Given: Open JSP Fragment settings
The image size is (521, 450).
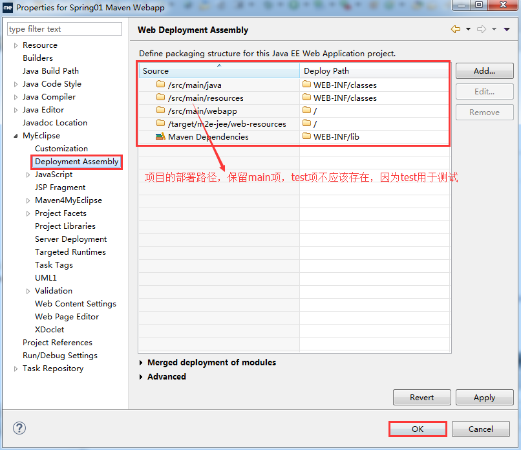Looking at the screenshot, I should [x=60, y=187].
